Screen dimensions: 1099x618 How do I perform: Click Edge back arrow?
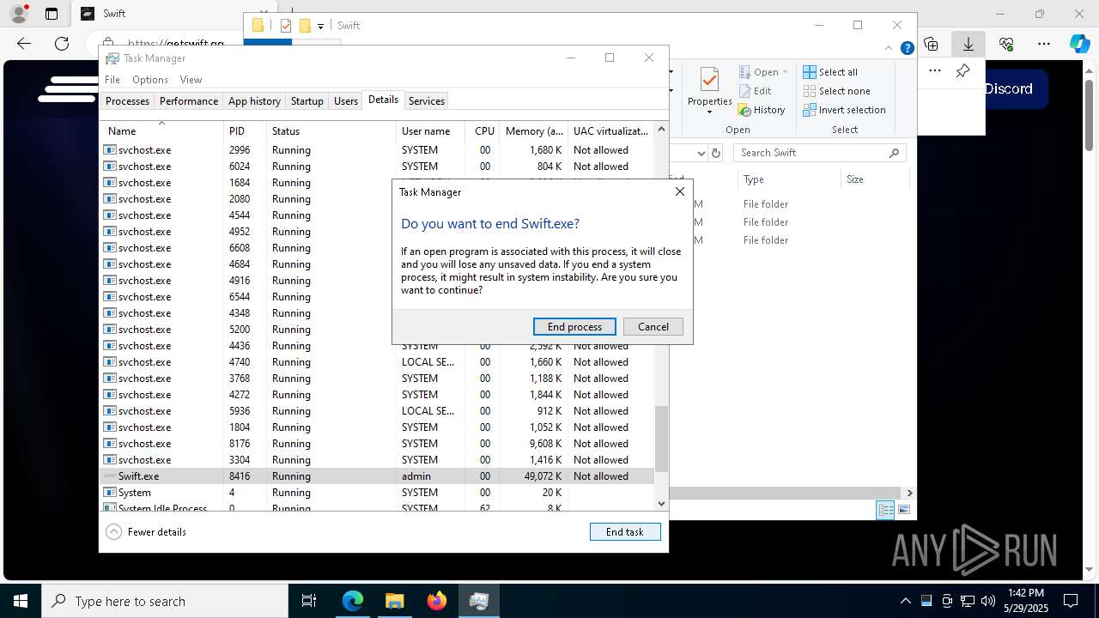click(24, 44)
